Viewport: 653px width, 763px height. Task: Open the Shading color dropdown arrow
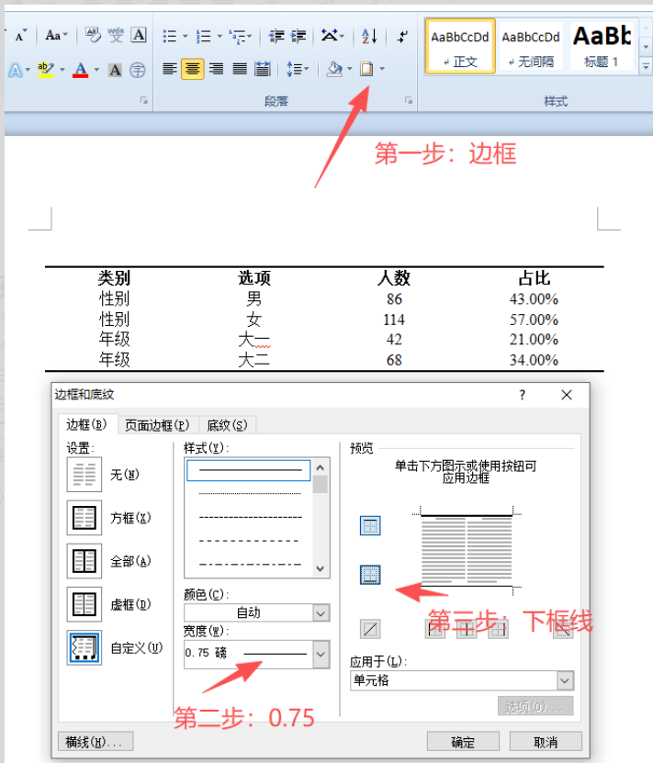[350, 69]
